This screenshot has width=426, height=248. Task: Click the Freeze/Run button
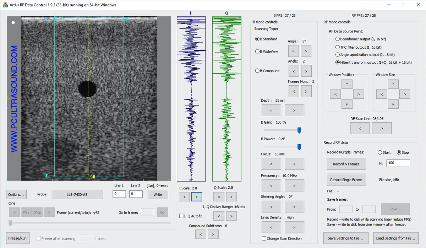18,238
